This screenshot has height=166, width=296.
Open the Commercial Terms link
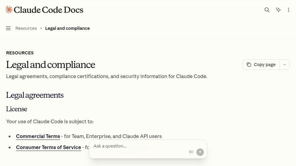pyautogui.click(x=38, y=136)
